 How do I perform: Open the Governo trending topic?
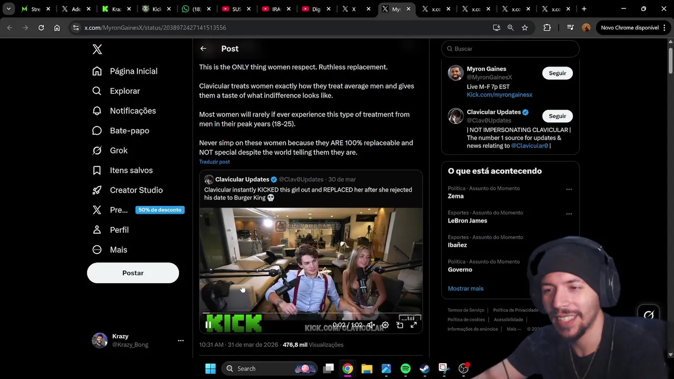point(460,270)
